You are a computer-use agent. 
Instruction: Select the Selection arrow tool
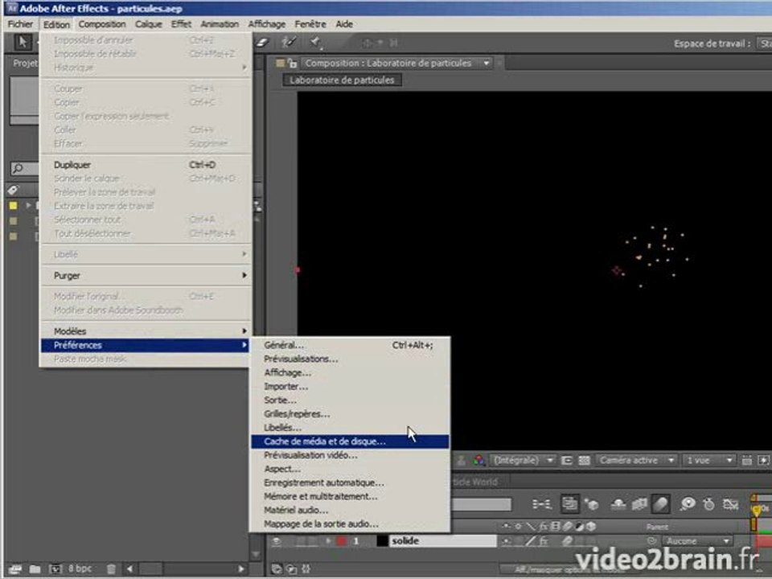pos(23,43)
